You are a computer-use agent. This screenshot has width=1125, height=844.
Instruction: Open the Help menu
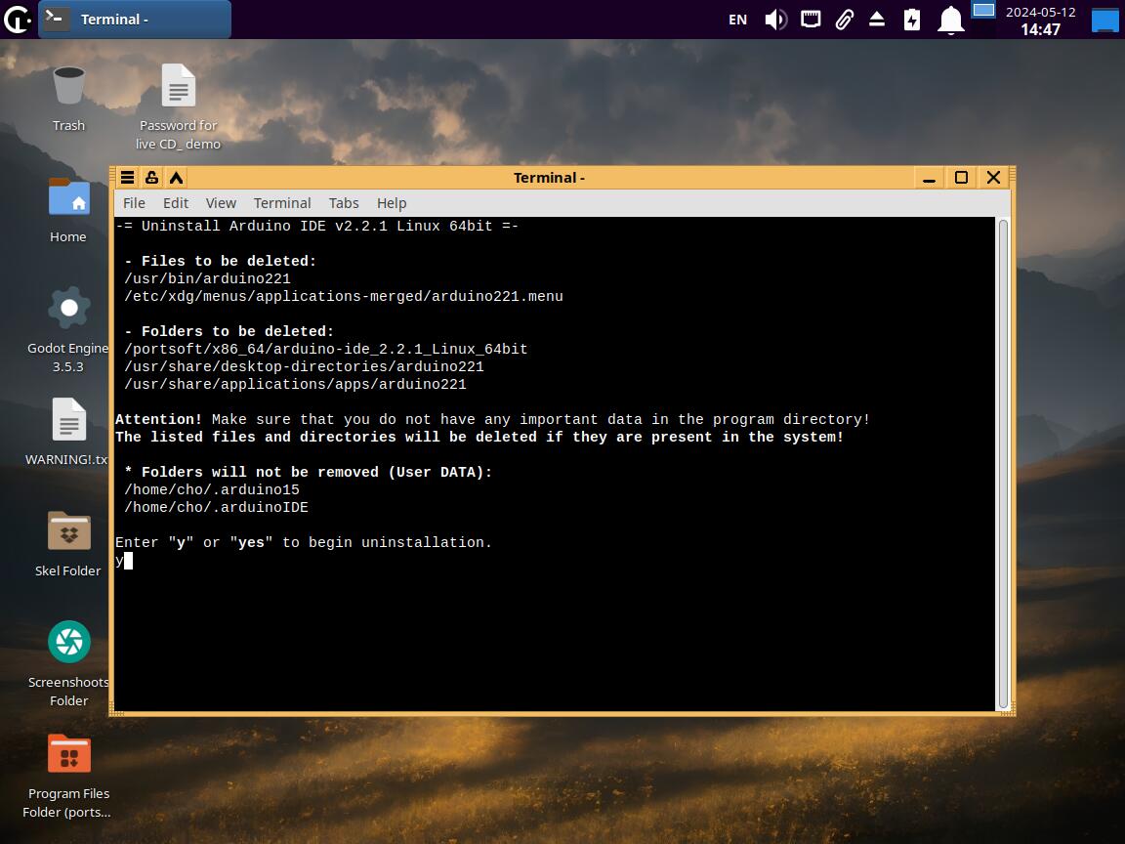coord(392,203)
